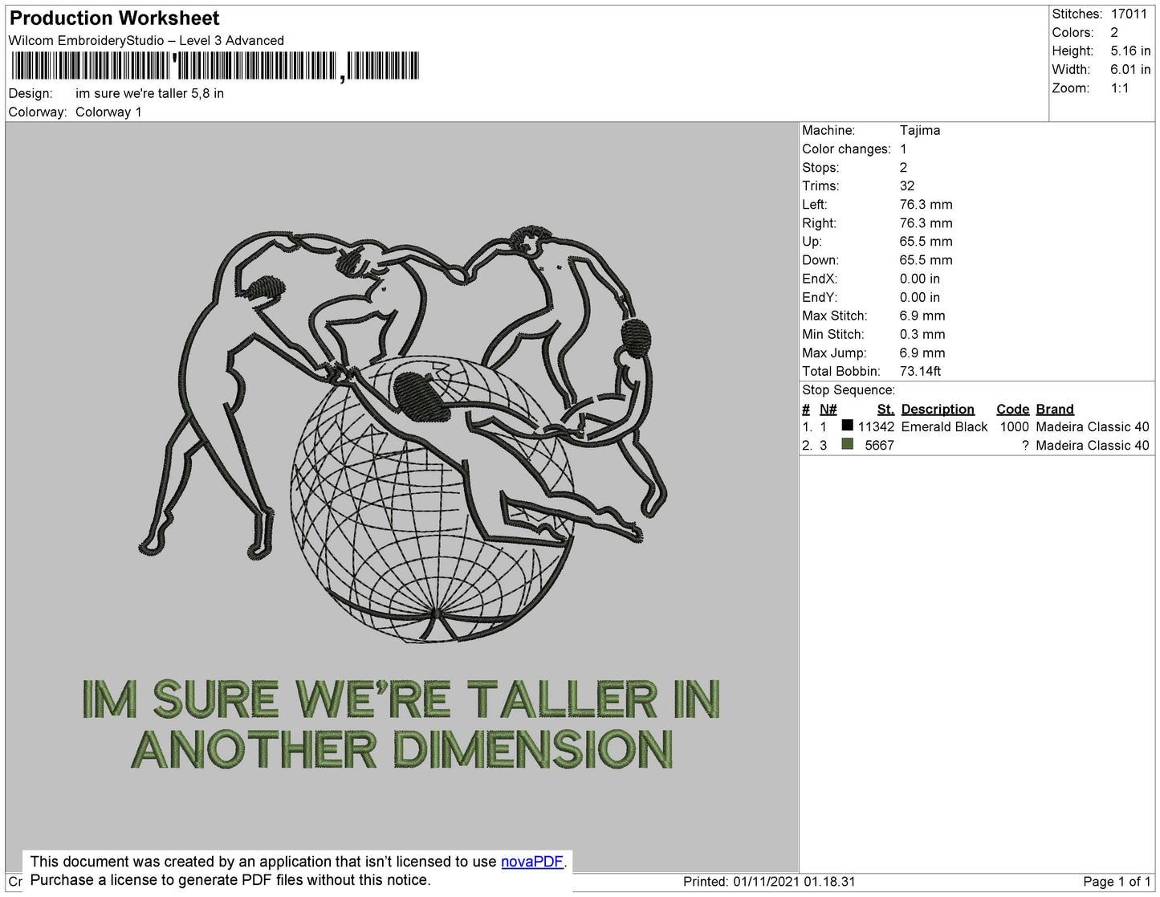Click stitch count 5667 in row 2
This screenshot has height=897, width=1160.
(x=880, y=446)
